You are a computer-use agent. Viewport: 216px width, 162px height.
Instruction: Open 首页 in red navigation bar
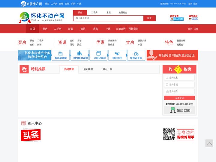click(32, 29)
